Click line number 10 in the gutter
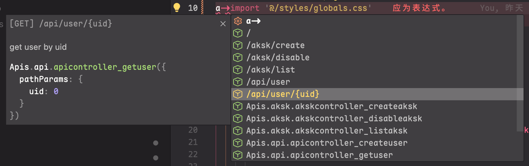 coord(193,8)
